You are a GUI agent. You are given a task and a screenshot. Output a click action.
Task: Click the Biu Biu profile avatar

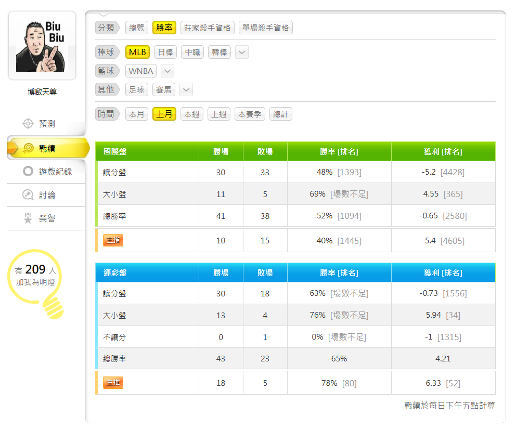42,45
